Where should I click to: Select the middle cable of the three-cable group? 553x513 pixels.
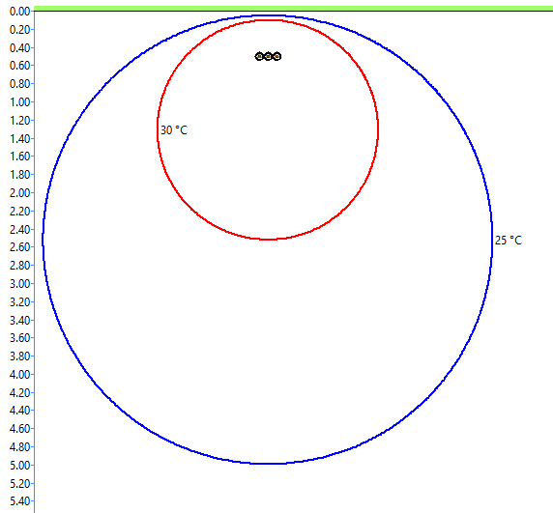[x=268, y=56]
